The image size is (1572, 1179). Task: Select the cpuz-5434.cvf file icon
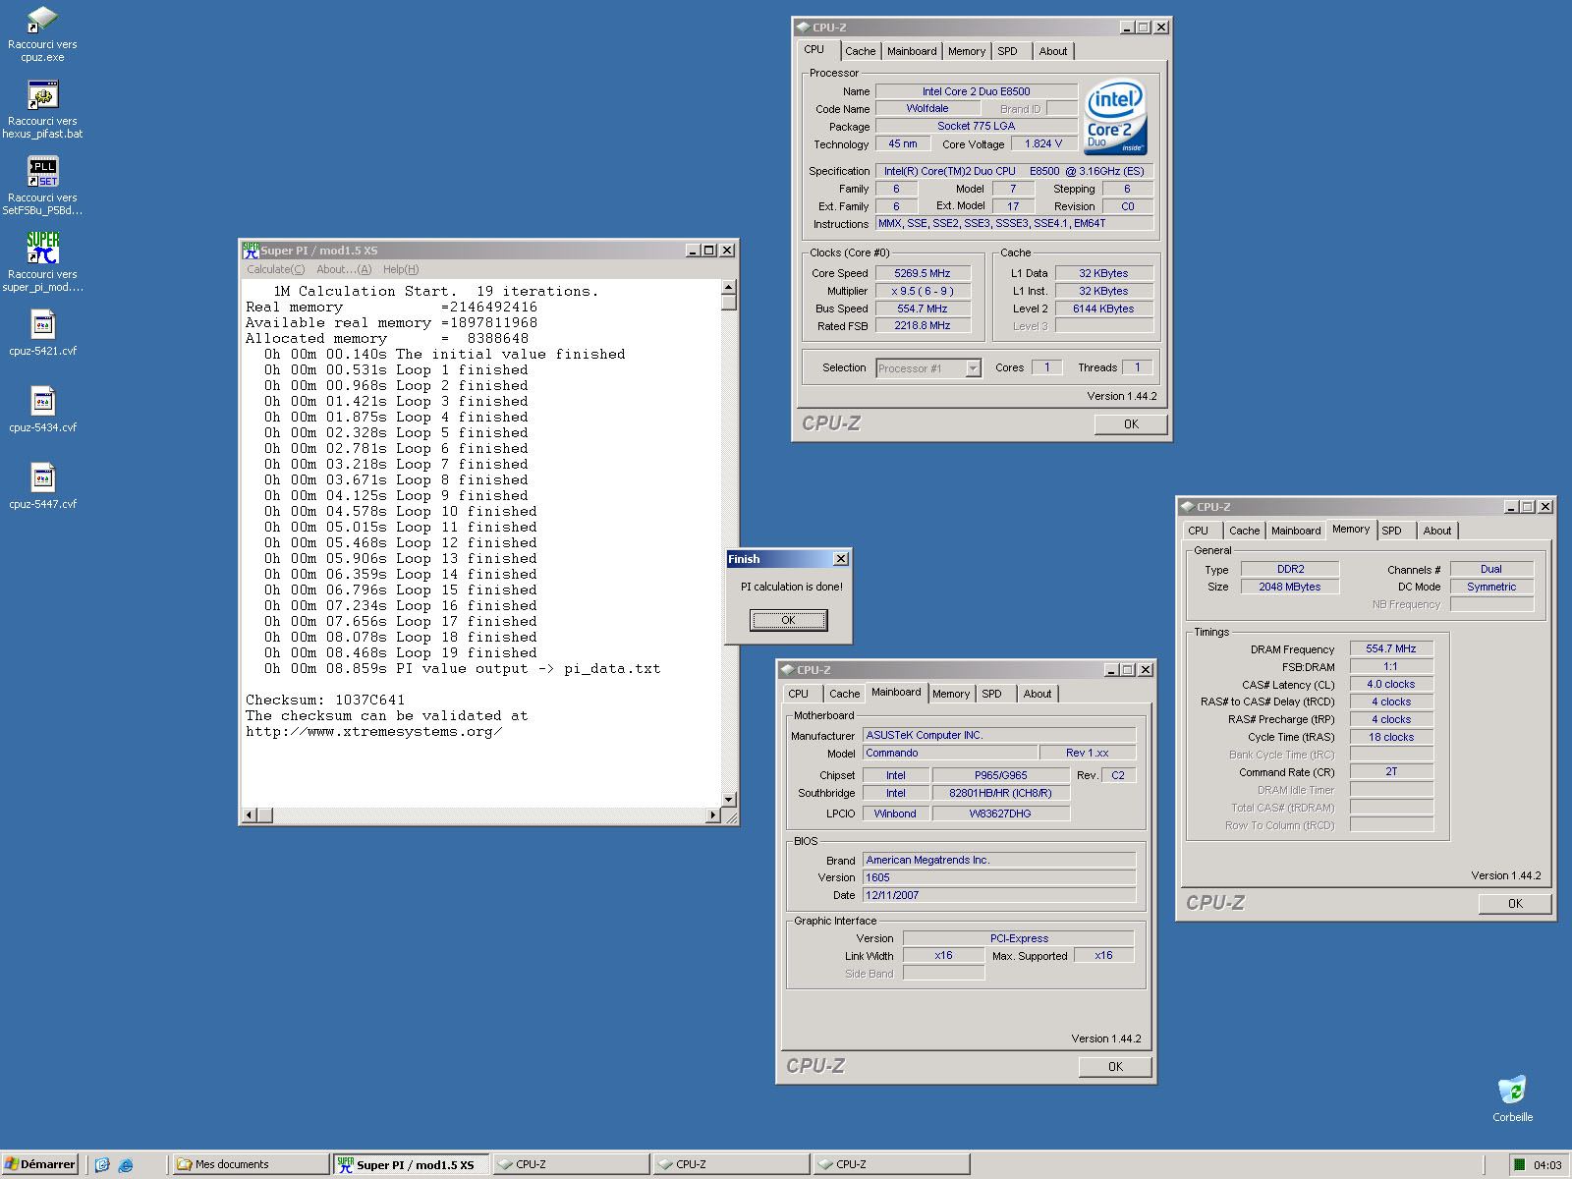42,402
